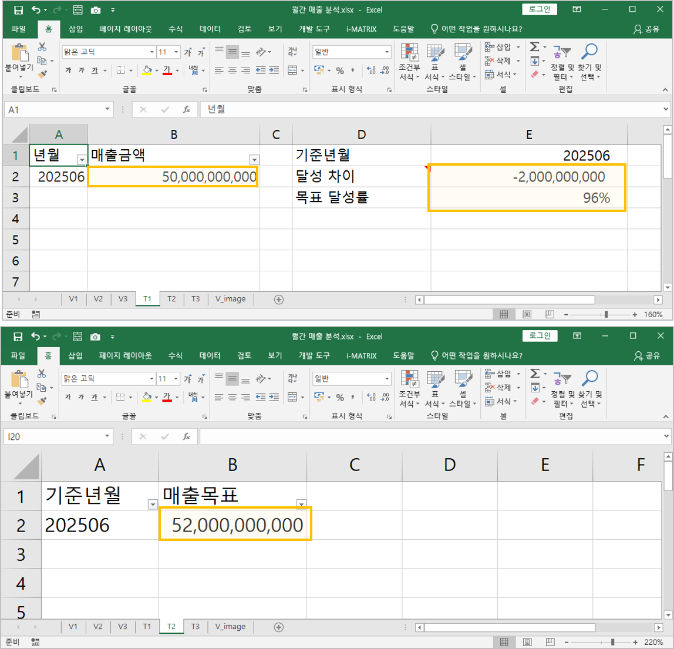Select the V_image sheet tab in lower window
Image resolution: width=674 pixels, height=649 pixels.
click(230, 627)
